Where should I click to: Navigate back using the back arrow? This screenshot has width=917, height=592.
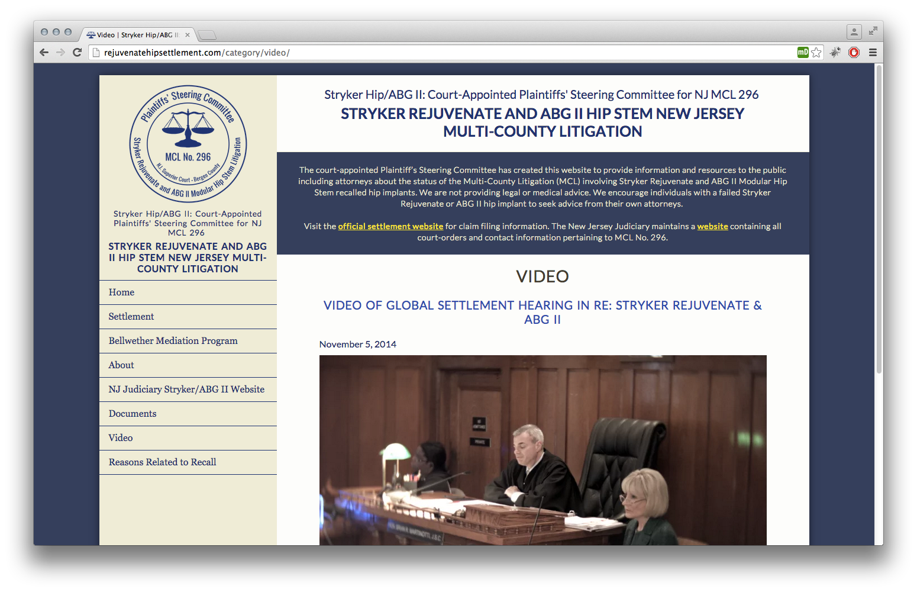pyautogui.click(x=44, y=52)
